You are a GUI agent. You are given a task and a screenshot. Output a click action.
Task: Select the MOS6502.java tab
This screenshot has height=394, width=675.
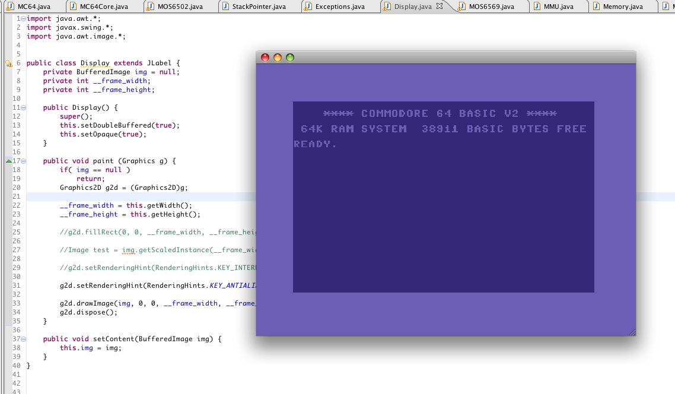coord(180,7)
